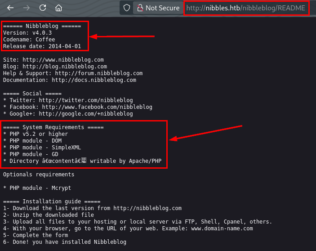The width and height of the screenshot is (316, 251).
Task: Click the browser back arrow
Action: (x=10, y=8)
